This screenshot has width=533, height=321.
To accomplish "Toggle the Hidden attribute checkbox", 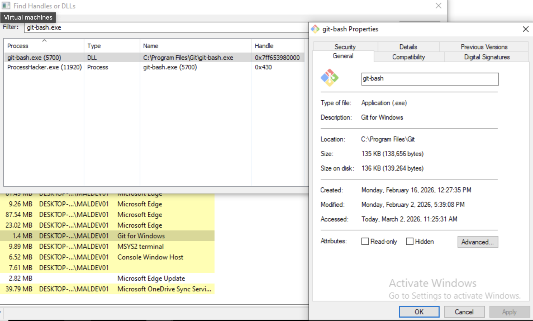I will point(410,241).
